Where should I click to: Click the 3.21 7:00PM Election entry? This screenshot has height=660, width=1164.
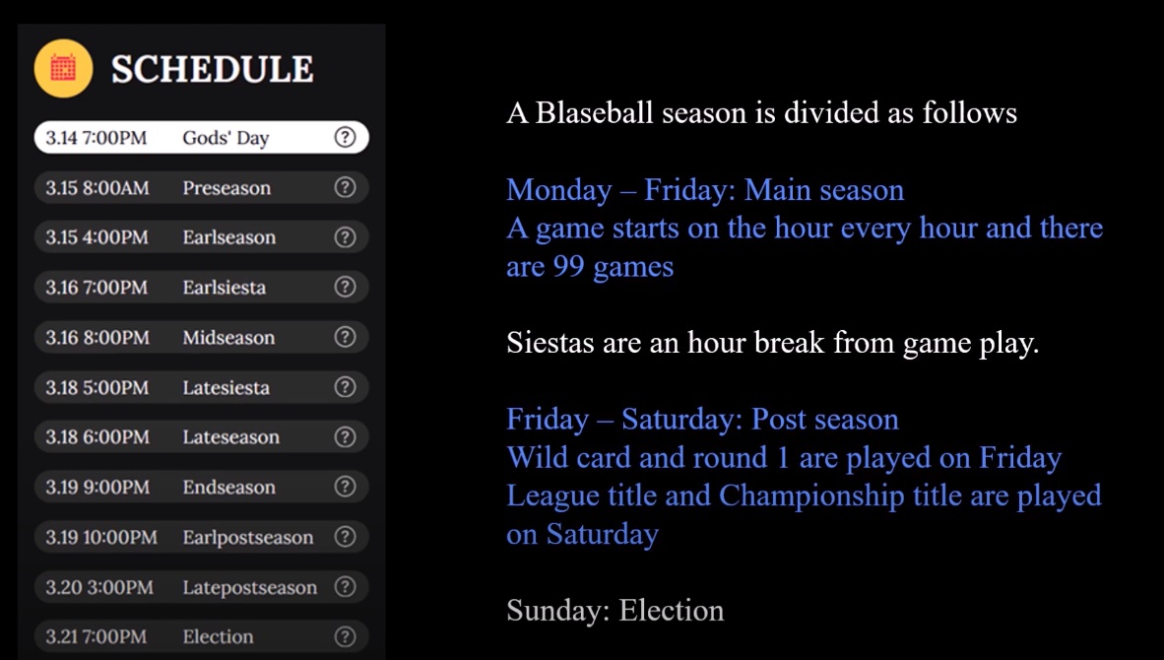tap(201, 636)
